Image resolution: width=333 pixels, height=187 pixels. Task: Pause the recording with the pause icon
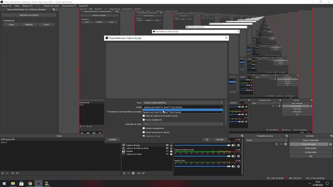coord(330,144)
